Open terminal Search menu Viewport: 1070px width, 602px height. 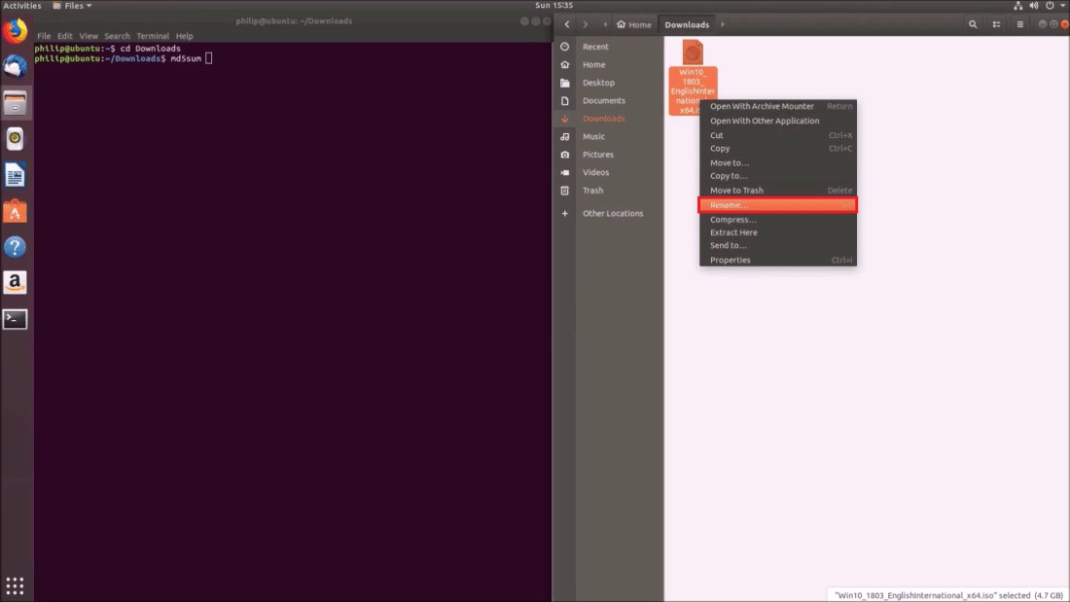coord(118,36)
